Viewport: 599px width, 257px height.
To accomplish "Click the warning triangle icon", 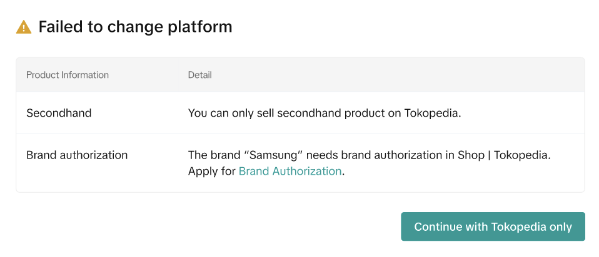I will coord(24,27).
